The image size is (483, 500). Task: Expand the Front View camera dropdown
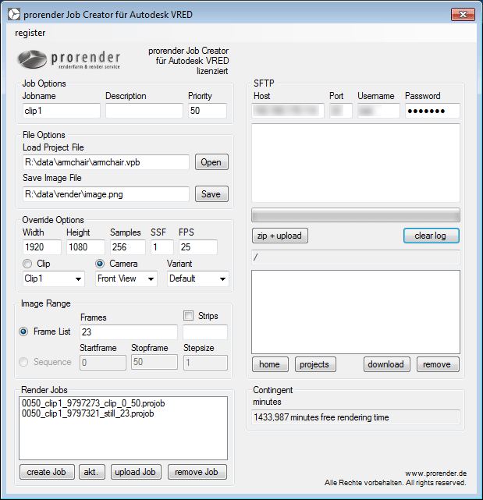pyautogui.click(x=126, y=278)
